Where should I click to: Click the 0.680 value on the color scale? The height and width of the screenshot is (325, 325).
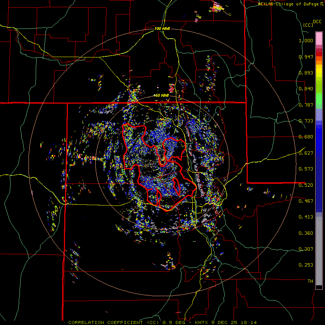(306, 137)
